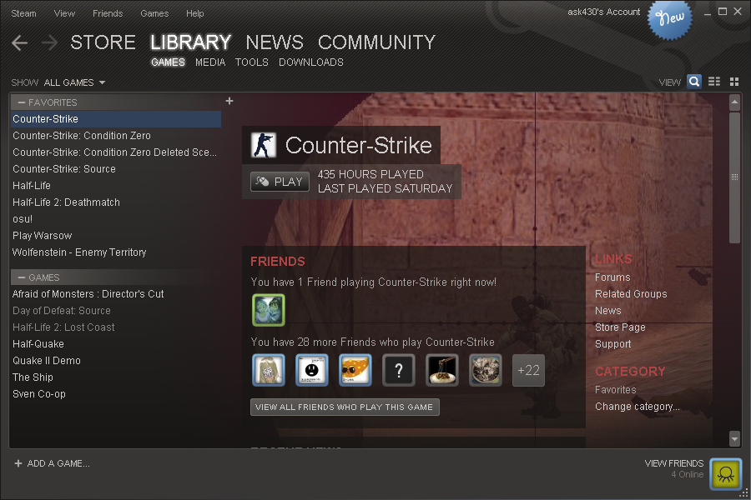This screenshot has width=751, height=500.
Task: Open the Store Page link
Action: coord(620,327)
